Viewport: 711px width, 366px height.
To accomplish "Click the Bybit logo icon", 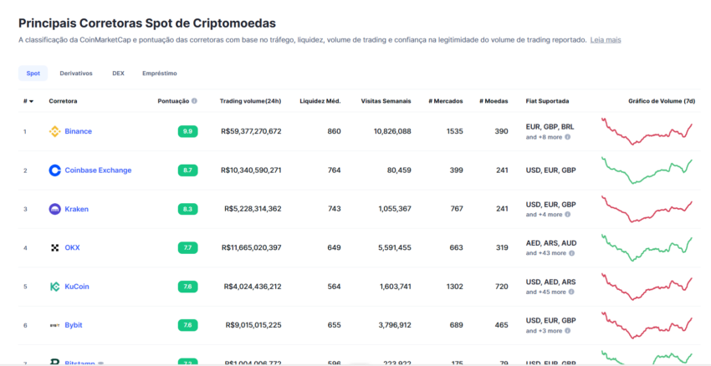I will coord(55,325).
